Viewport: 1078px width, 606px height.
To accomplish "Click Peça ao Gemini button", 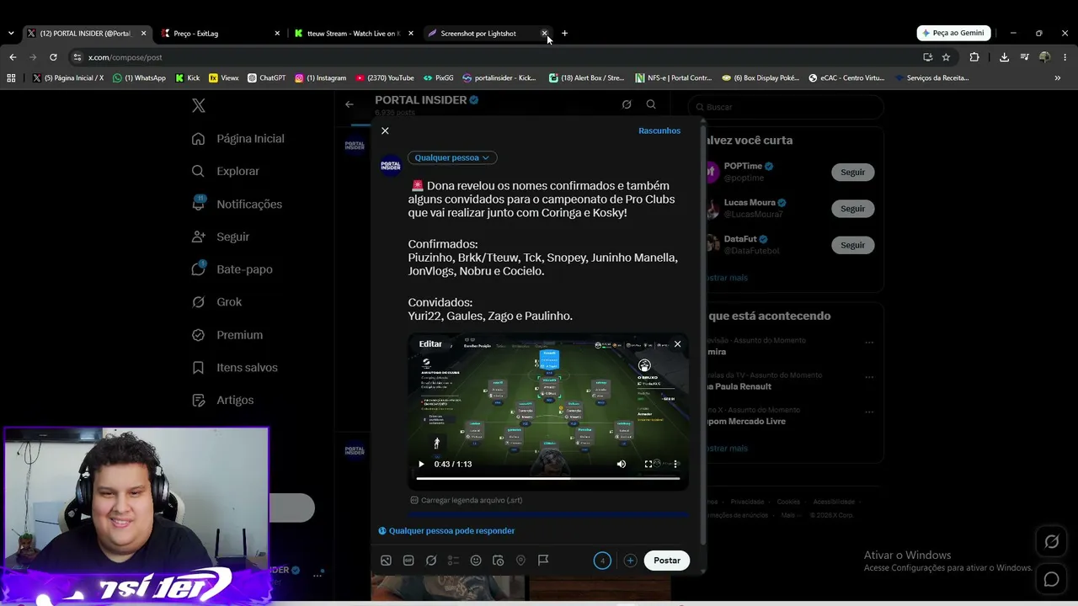I will (x=953, y=33).
